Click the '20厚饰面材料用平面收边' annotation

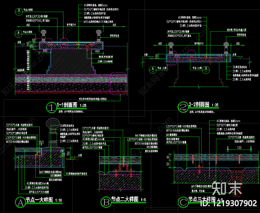pyautogui.click(x=76, y=174)
